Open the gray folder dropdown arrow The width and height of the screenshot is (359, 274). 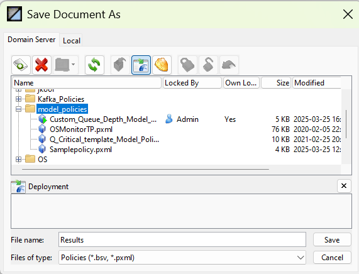[73, 65]
